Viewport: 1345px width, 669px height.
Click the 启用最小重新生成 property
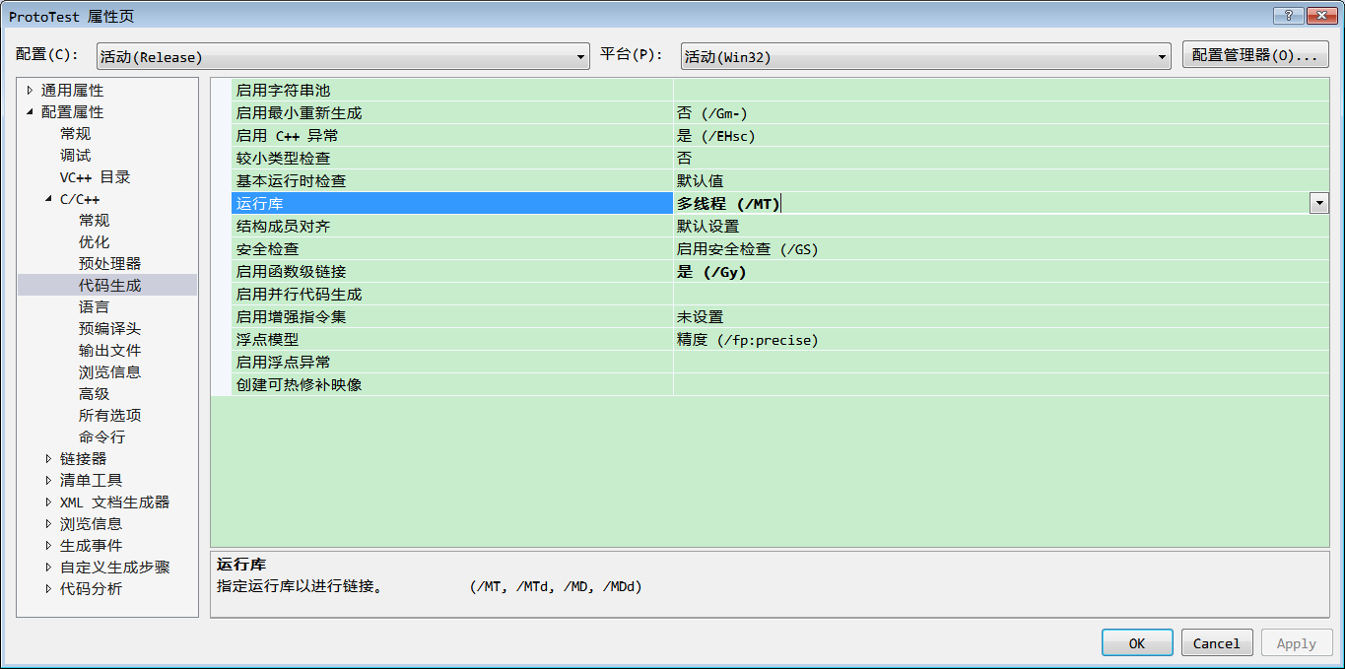452,113
